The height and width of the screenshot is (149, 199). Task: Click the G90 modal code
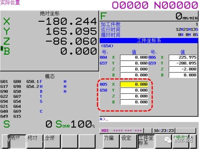[4, 92]
